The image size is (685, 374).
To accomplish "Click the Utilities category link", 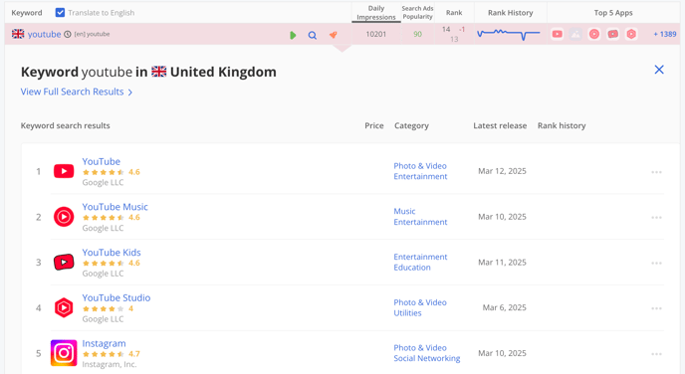I will (407, 313).
